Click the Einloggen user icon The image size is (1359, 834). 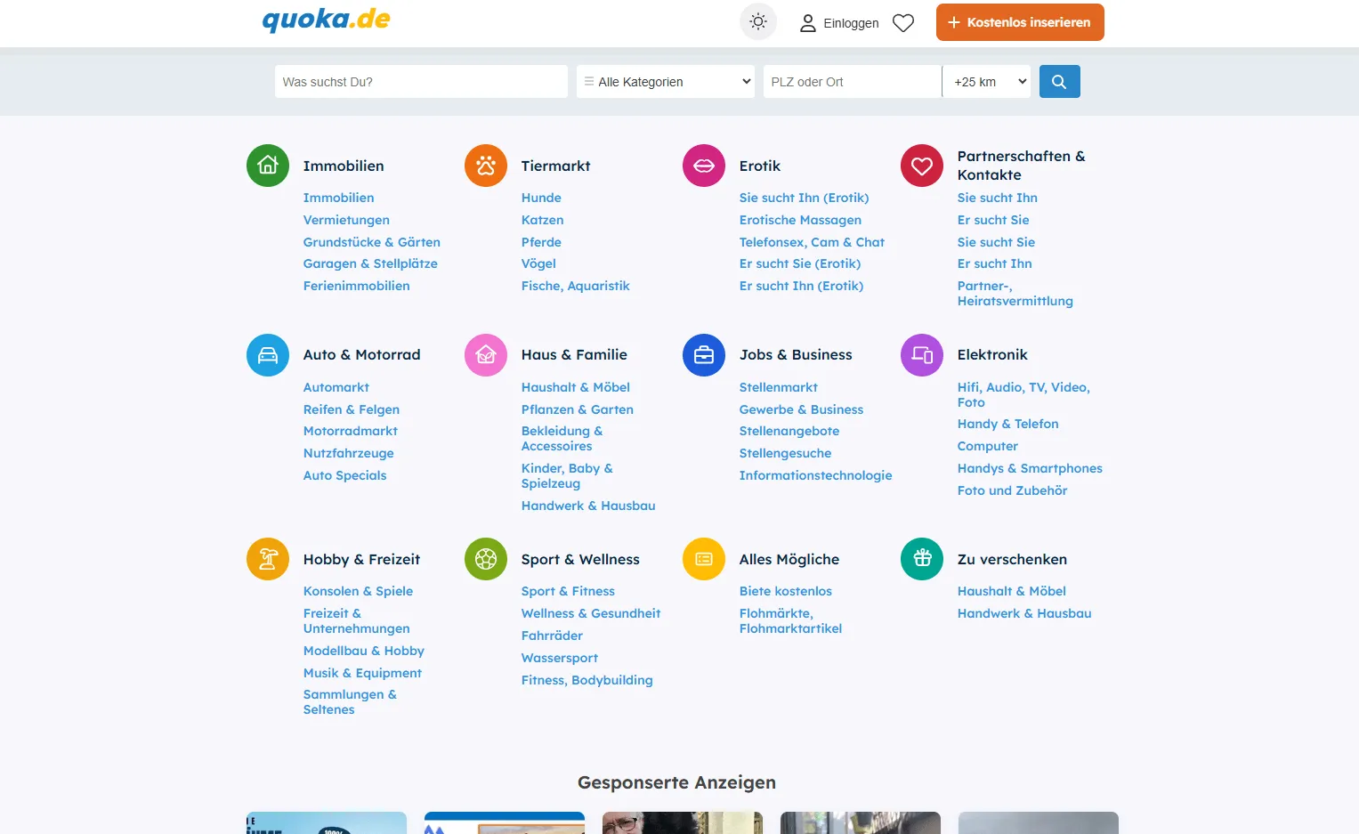808,23
